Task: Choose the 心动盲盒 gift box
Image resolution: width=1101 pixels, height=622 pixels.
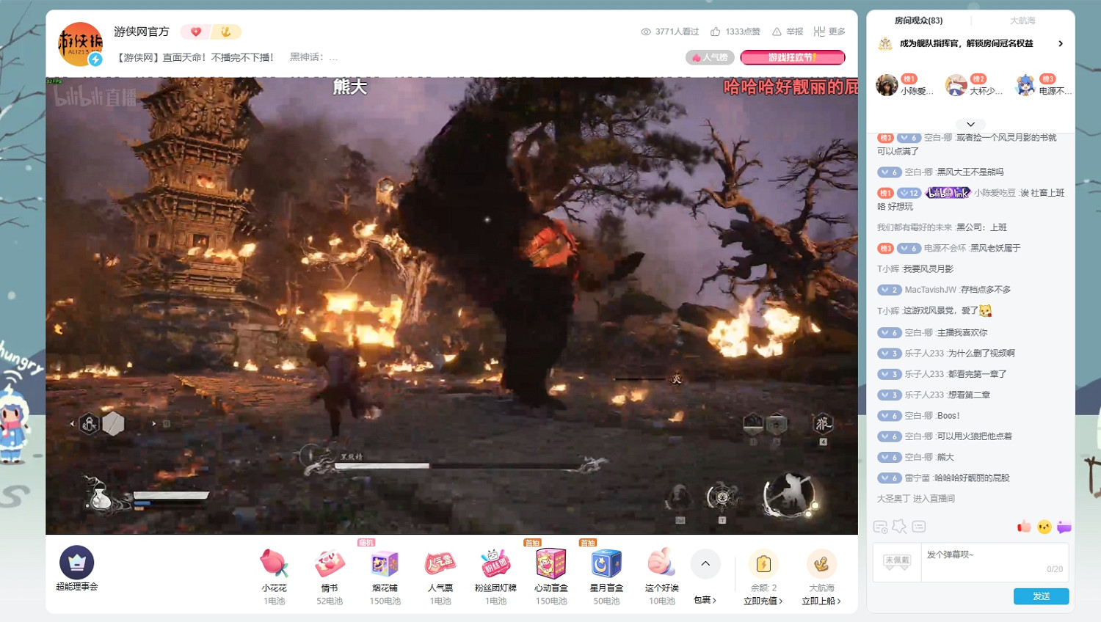Action: pos(550,563)
